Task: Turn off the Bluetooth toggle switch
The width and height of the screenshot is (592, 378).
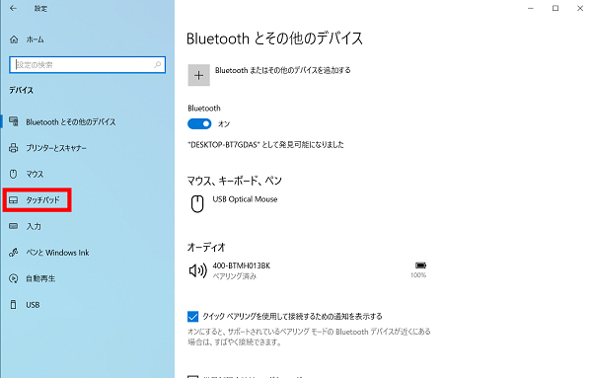Action: tap(199, 123)
